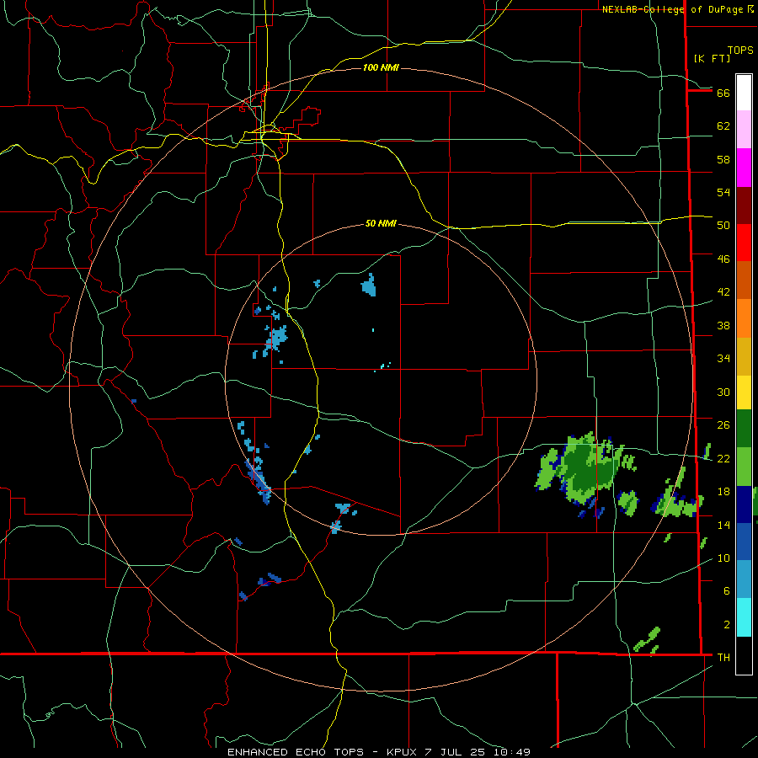Click the legend value 66
This screenshot has width=758, height=758.
723,93
